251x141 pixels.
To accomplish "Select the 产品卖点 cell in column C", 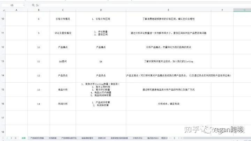I will pos(63,75).
